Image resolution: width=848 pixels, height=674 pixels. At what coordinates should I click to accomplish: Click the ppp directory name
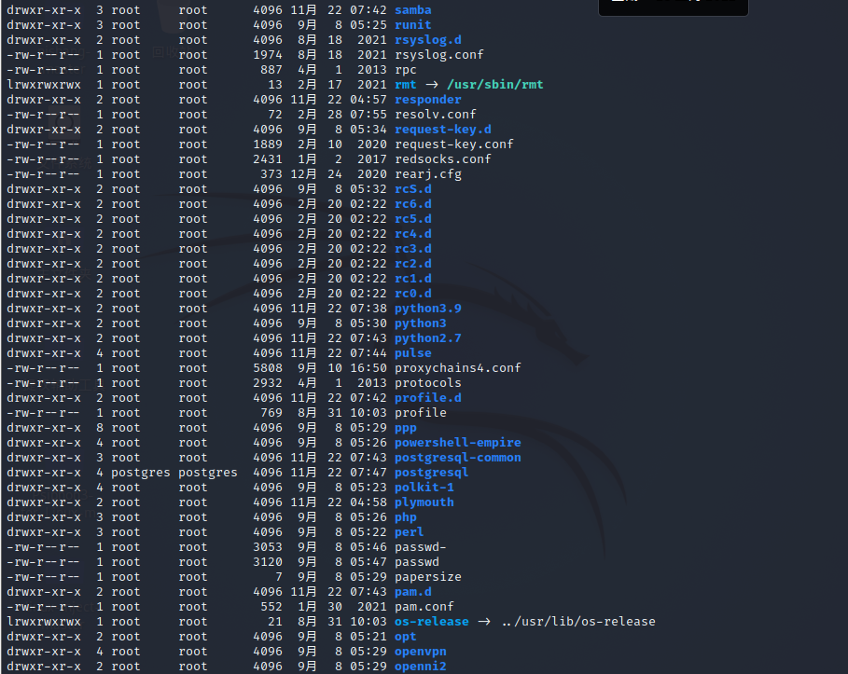pos(406,428)
